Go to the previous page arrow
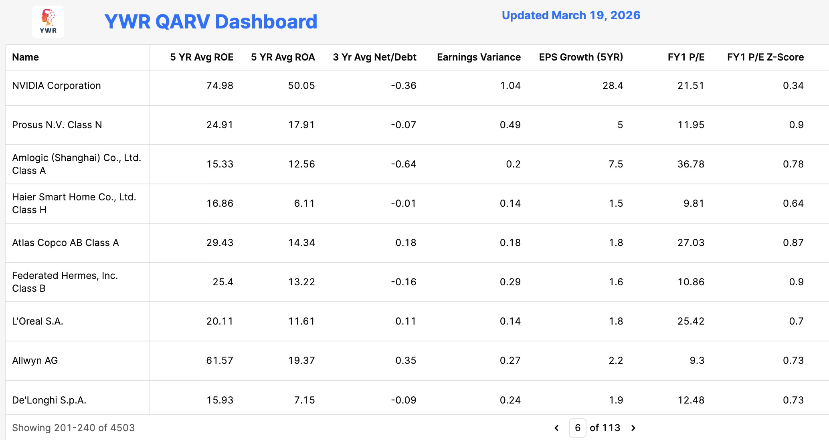 [556, 428]
